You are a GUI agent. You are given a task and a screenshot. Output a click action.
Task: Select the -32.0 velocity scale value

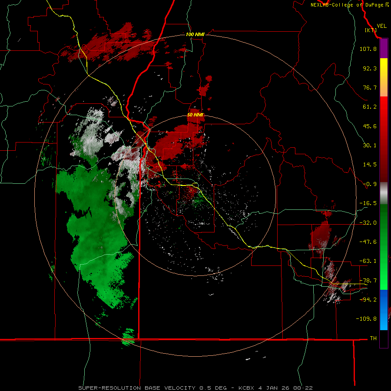click(368, 223)
